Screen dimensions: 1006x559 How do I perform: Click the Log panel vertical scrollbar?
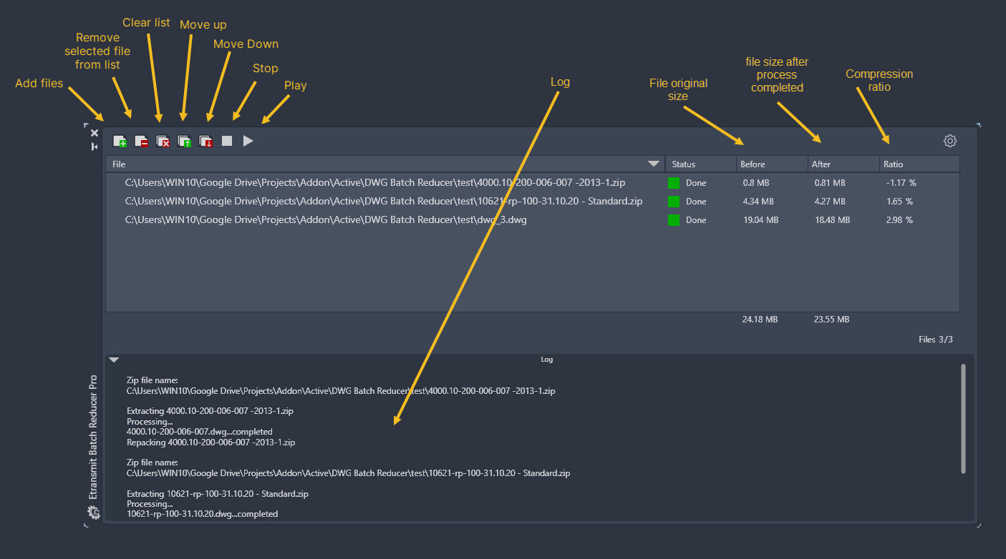963,418
